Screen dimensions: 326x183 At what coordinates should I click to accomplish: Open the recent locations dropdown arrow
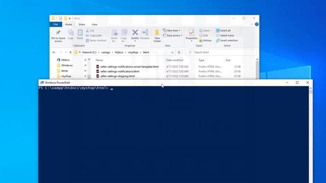click(x=66, y=52)
